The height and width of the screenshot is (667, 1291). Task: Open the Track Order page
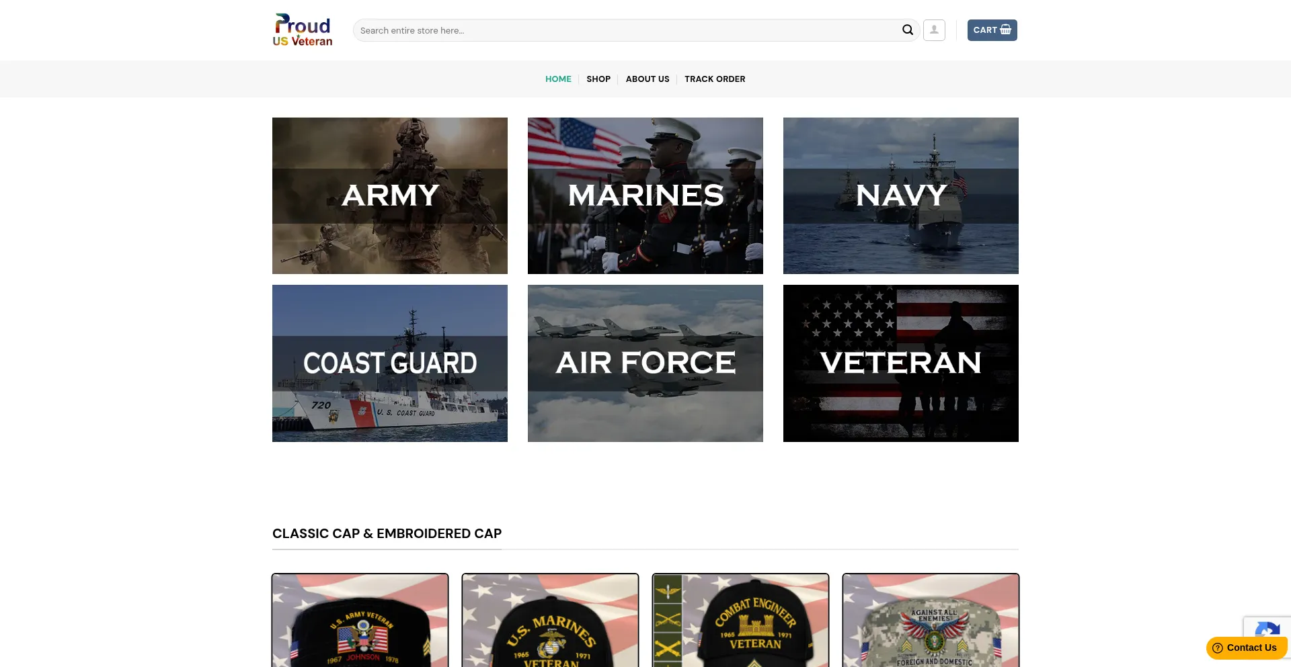[715, 79]
